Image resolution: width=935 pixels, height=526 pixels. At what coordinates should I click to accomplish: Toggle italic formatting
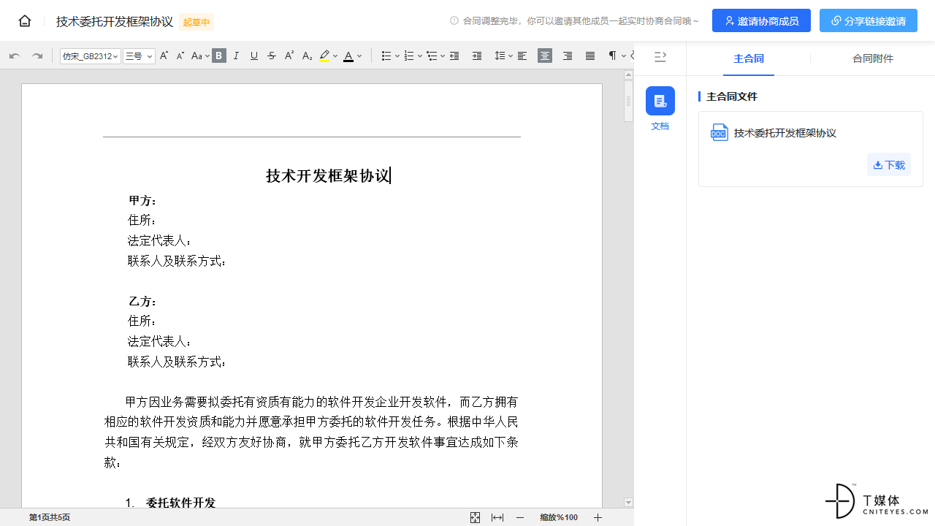pyautogui.click(x=236, y=56)
